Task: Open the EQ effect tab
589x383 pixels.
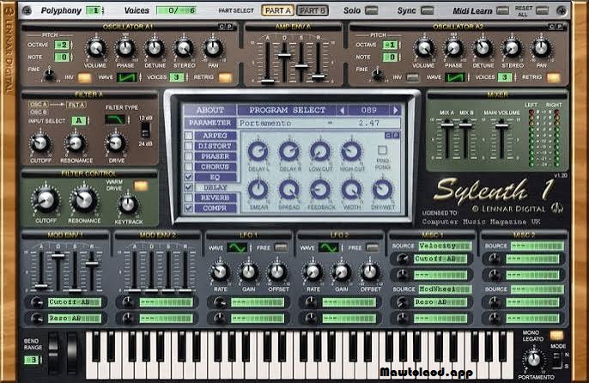Action: 216,177
